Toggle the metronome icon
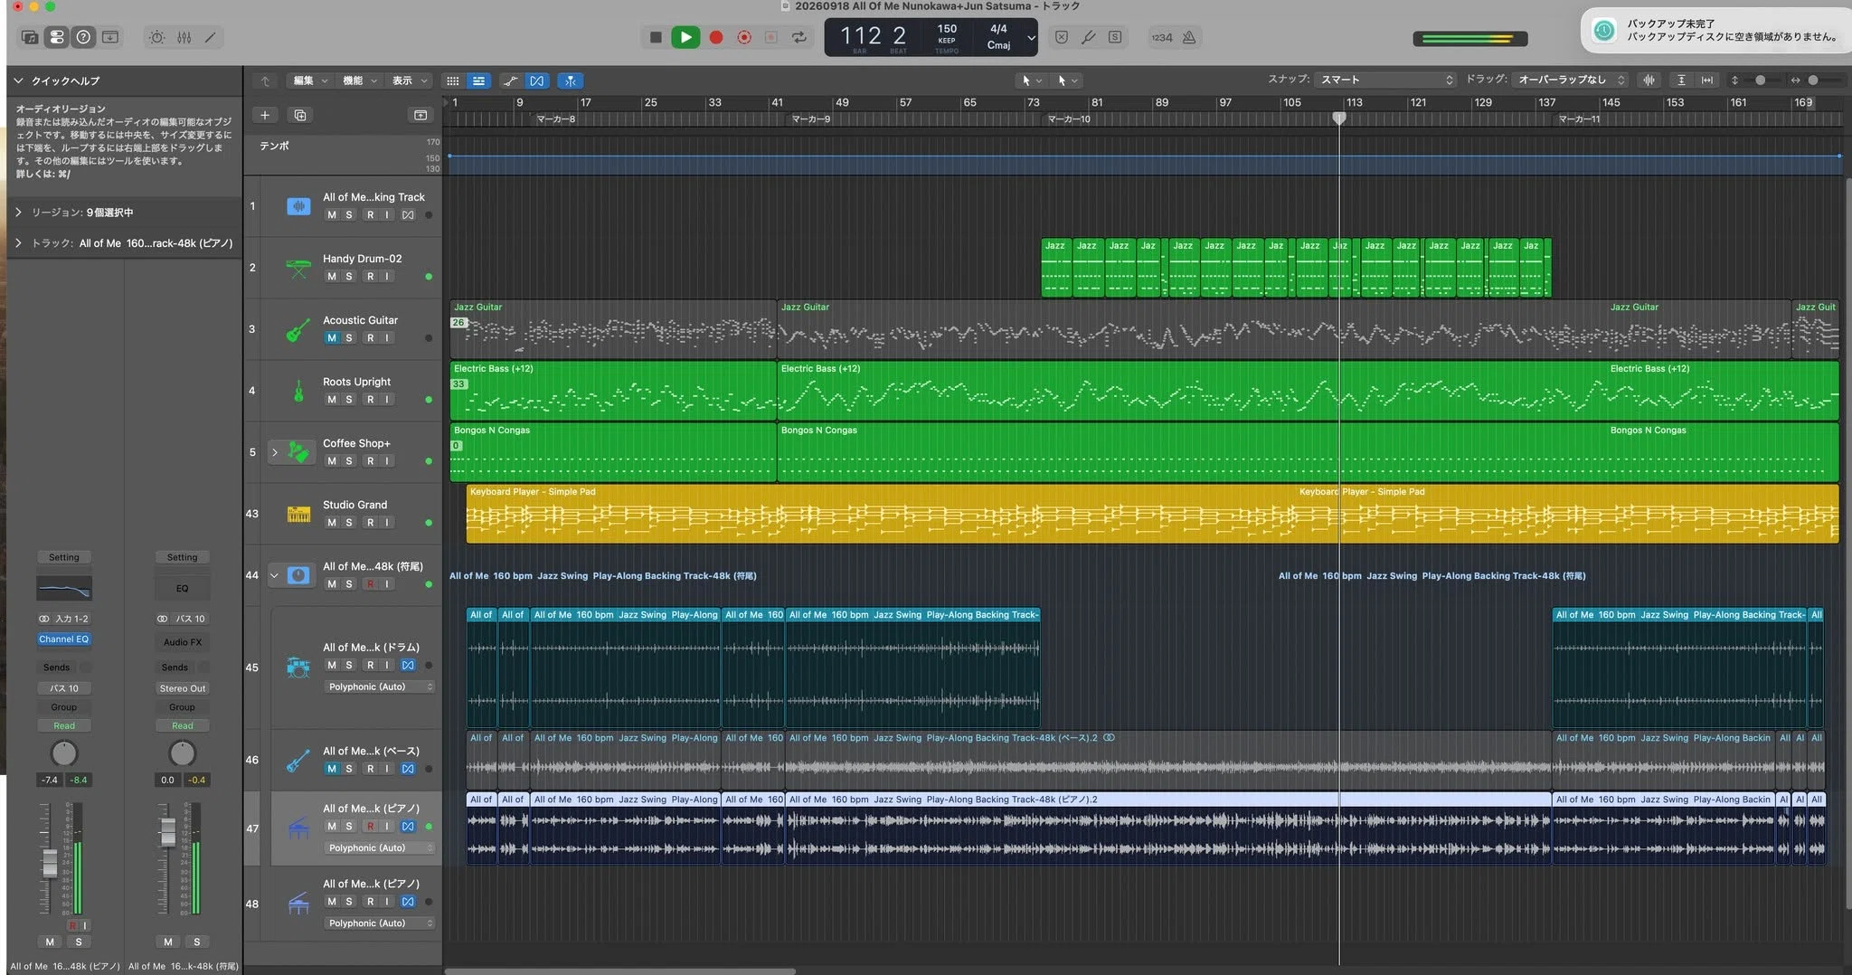1852x975 pixels. tap(1189, 37)
